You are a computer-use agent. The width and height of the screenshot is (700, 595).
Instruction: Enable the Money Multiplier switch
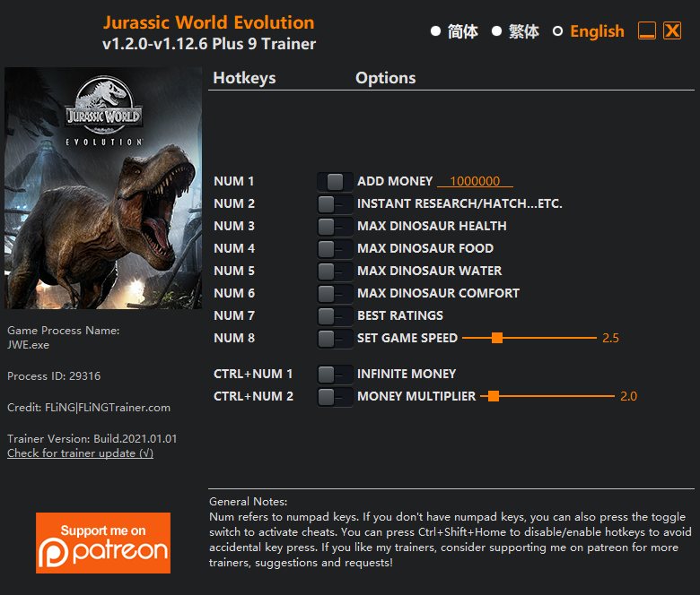coord(335,397)
